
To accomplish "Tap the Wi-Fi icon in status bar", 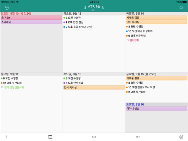I will [17, 2].
